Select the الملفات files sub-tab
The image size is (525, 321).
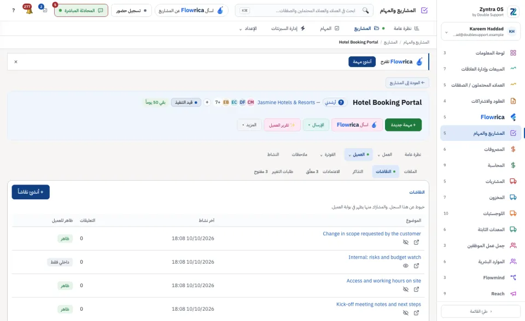point(410,171)
